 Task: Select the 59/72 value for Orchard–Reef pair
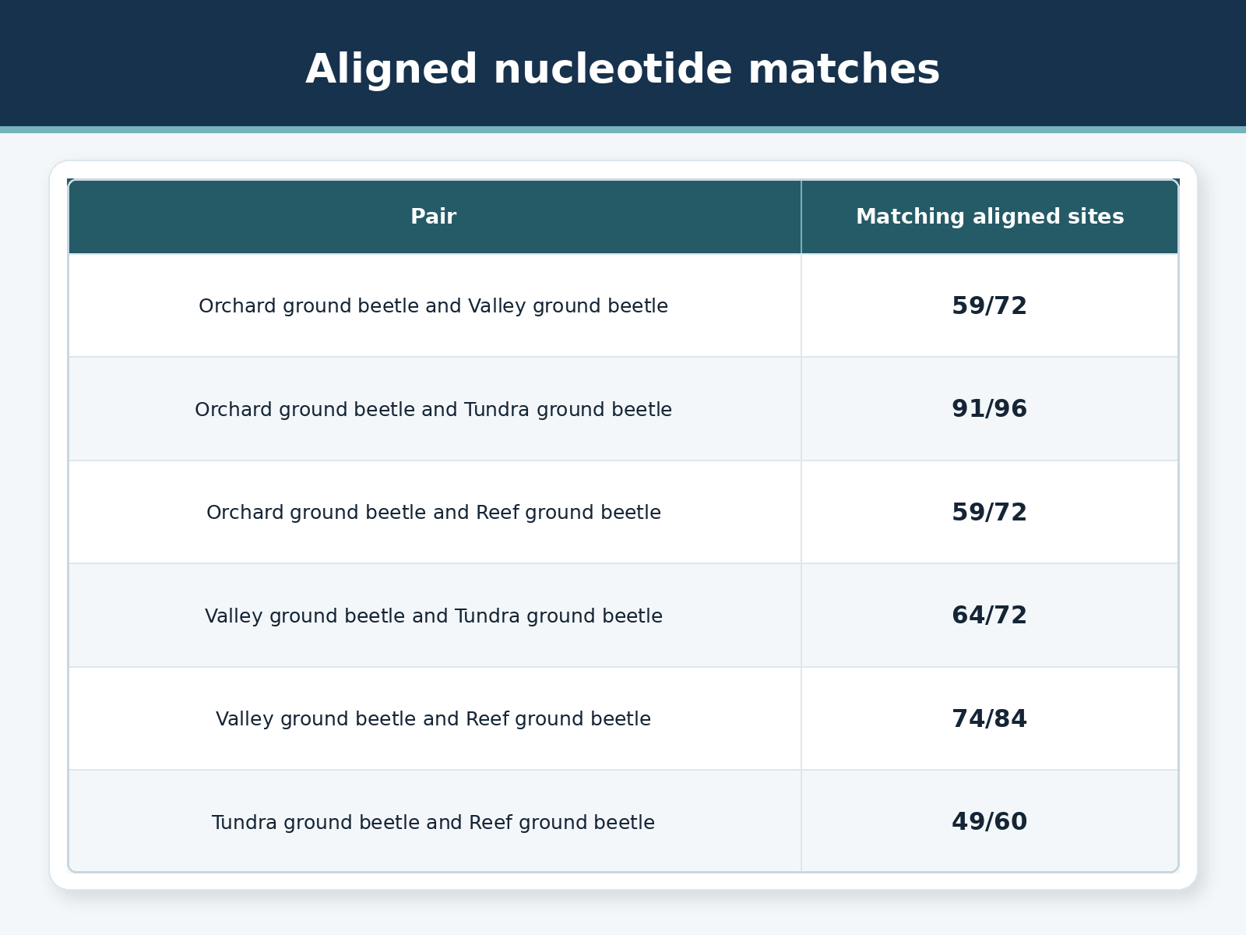pyautogui.click(x=990, y=513)
